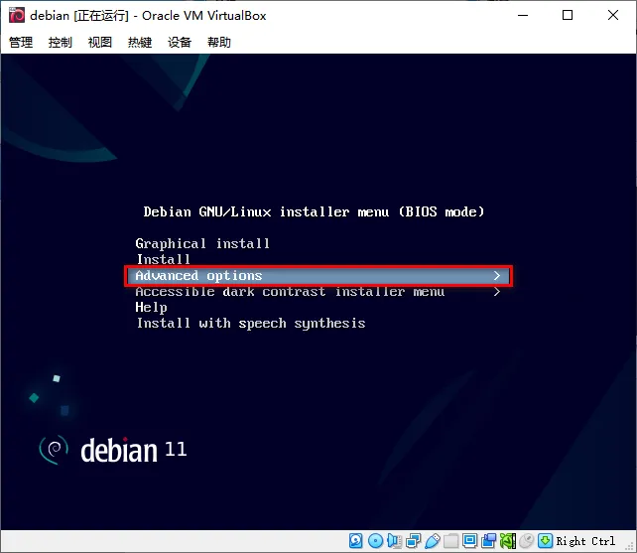Viewport: 637px width, 553px height.
Task: Click the green CPU virtualization status icon
Action: [508, 541]
